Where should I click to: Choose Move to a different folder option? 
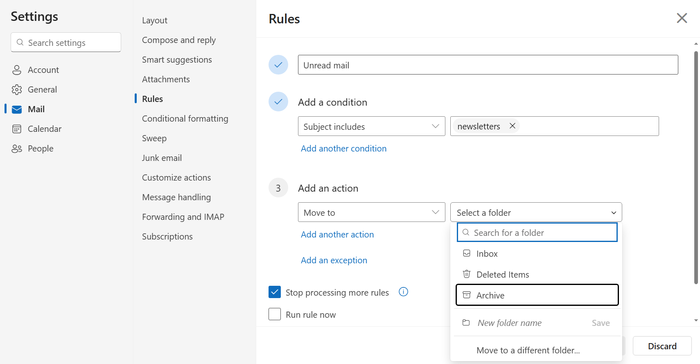click(x=528, y=350)
